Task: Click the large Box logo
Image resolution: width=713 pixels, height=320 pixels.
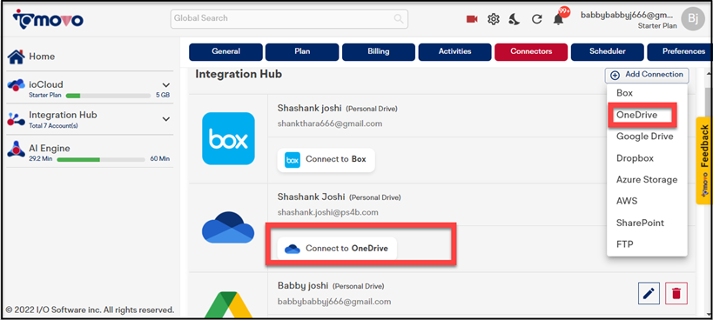Action: [x=228, y=138]
